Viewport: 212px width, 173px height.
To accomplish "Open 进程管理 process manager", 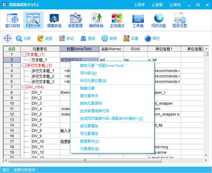I will [75, 20].
